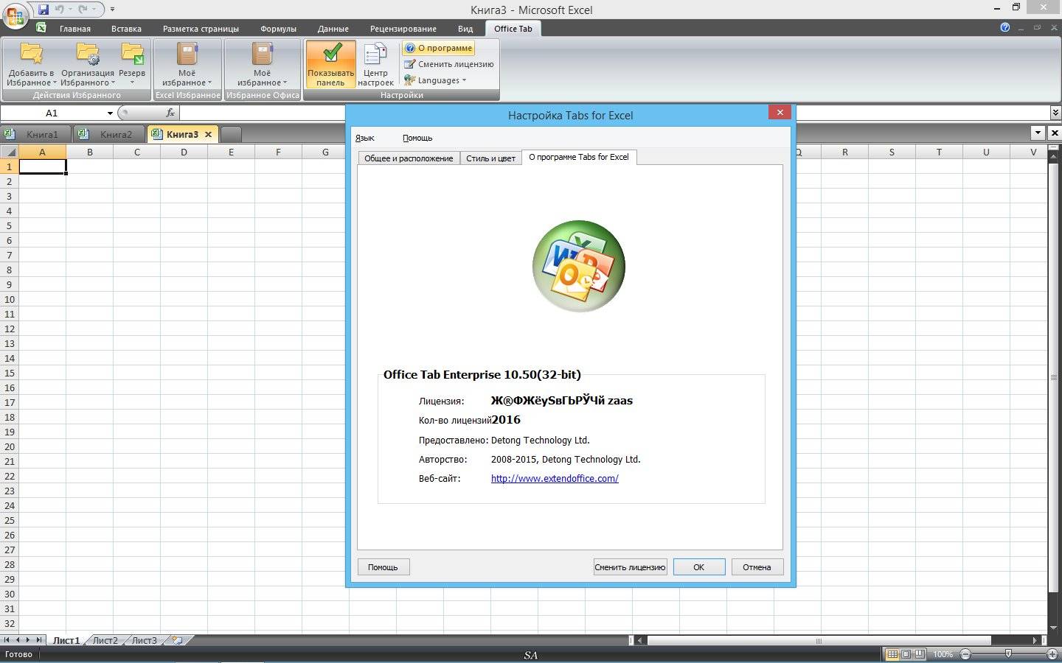
Task: Select Лист3 sheet tab
Action: [145, 640]
